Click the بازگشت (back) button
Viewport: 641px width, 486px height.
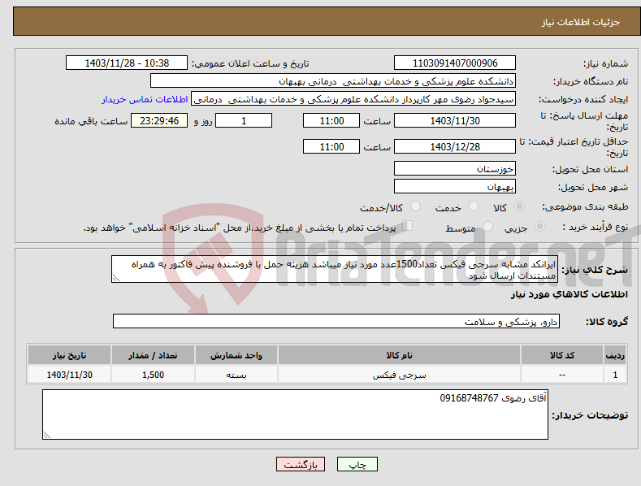[x=301, y=464]
